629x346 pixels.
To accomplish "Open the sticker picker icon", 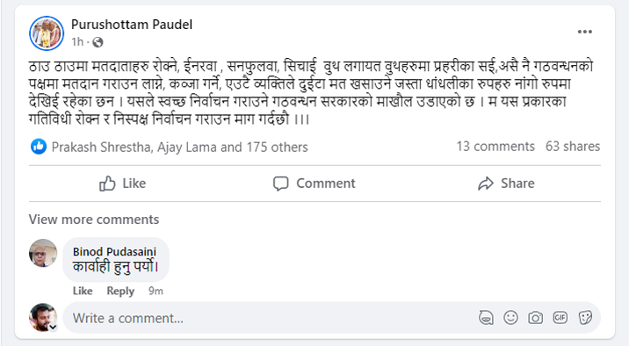I will 585,318.
